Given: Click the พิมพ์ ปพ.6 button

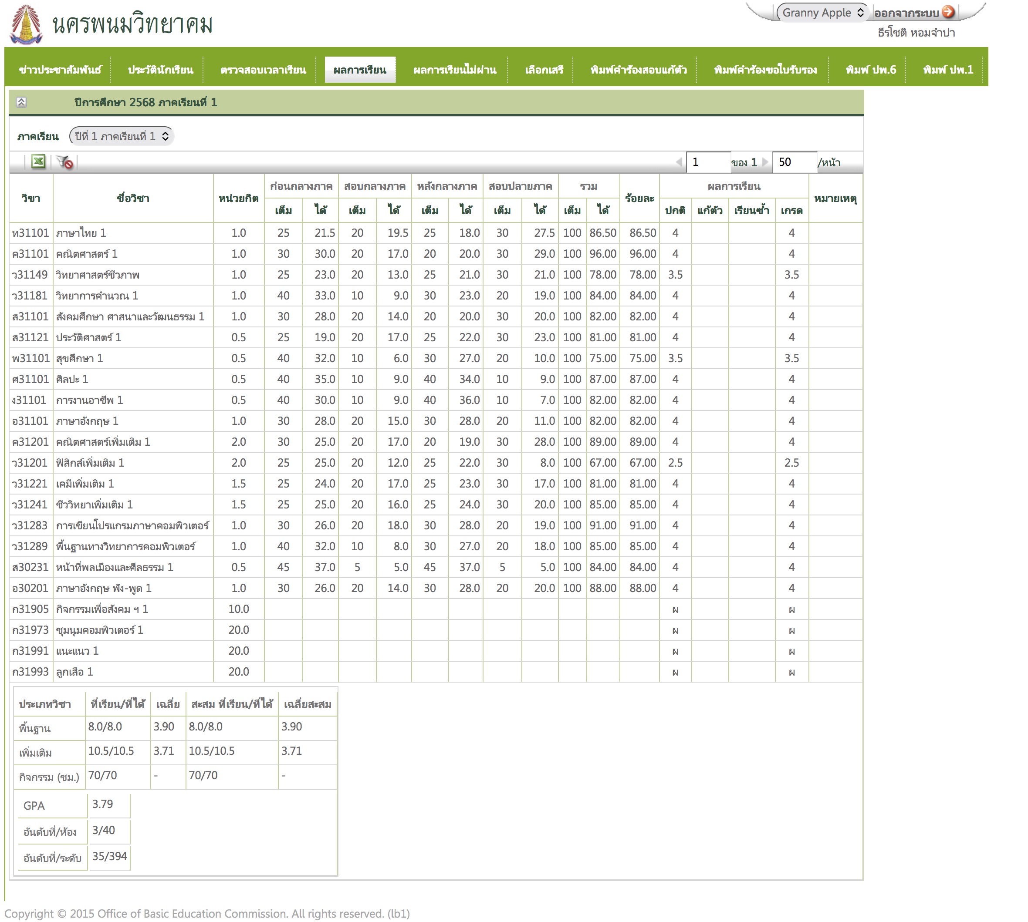Looking at the screenshot, I should (x=870, y=70).
